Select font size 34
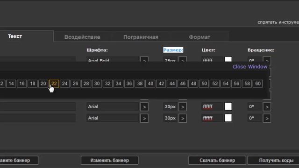The width and height of the screenshot is (299, 168). pos(118,84)
